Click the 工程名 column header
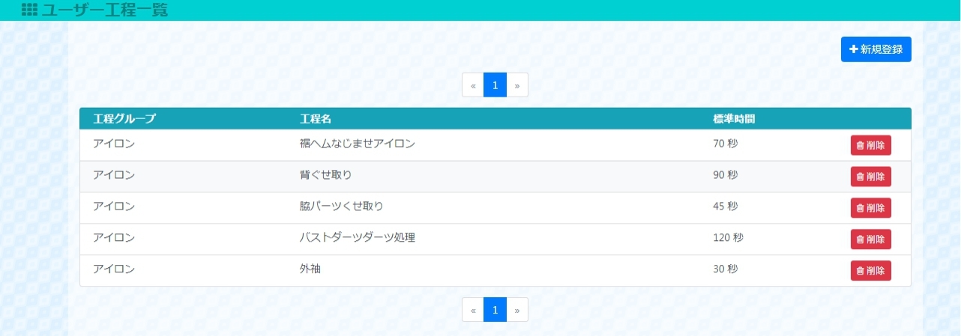 (316, 118)
